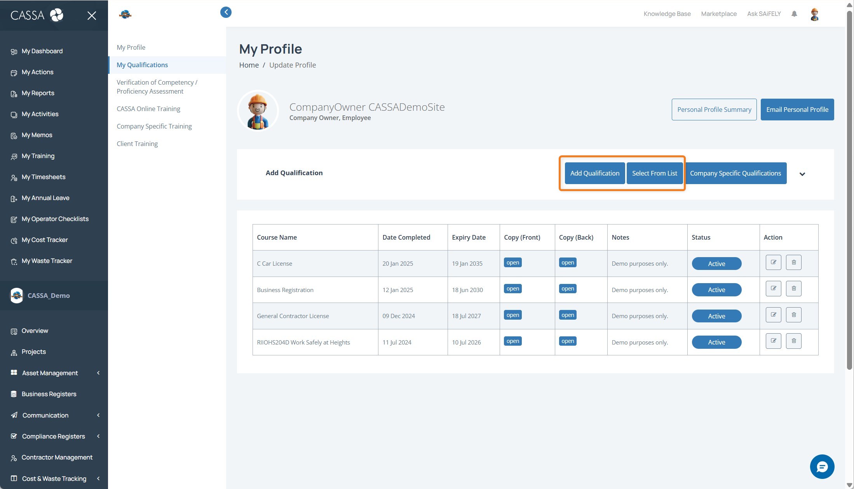The width and height of the screenshot is (854, 489).
Task: Click the Select From List button
Action: pos(654,173)
